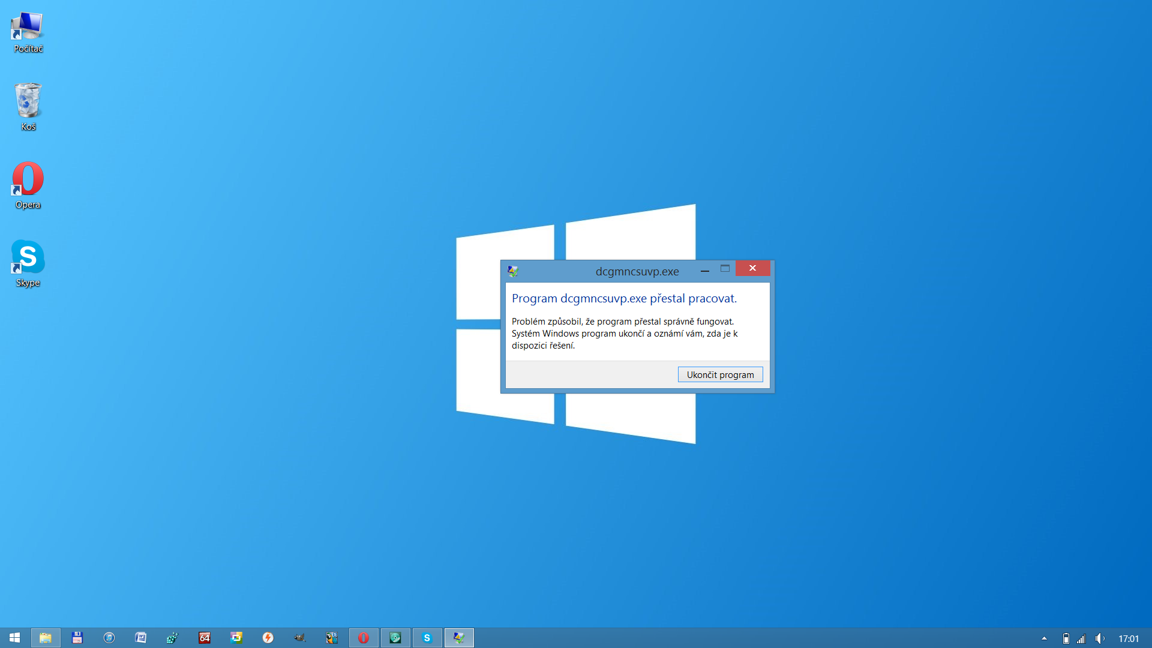Select the Skype desktop shortcut

click(28, 263)
